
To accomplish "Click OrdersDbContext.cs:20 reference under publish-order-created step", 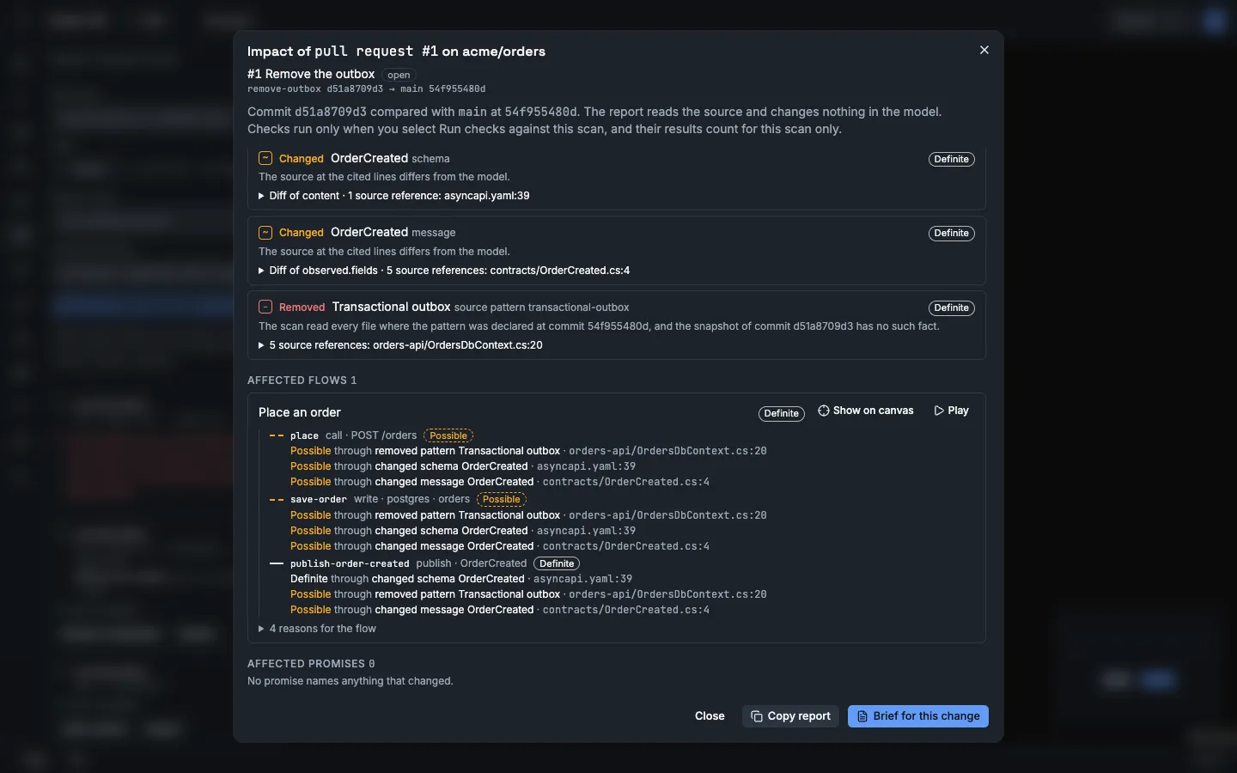I will point(667,594).
